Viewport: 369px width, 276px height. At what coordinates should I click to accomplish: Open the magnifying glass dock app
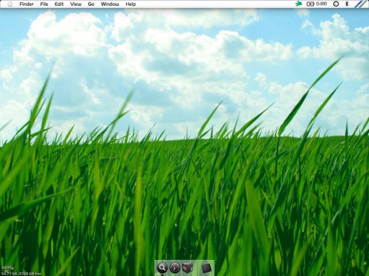[162, 268]
